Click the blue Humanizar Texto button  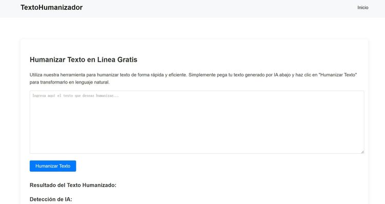pyautogui.click(x=53, y=166)
